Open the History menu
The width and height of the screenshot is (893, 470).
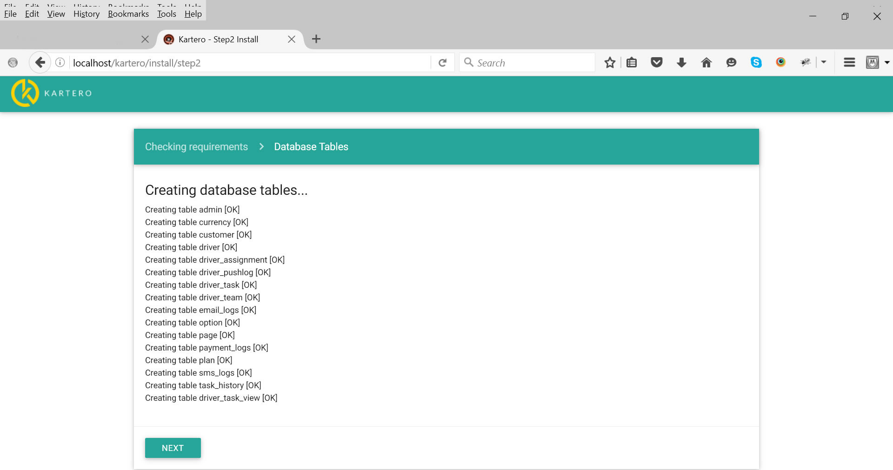coord(87,14)
